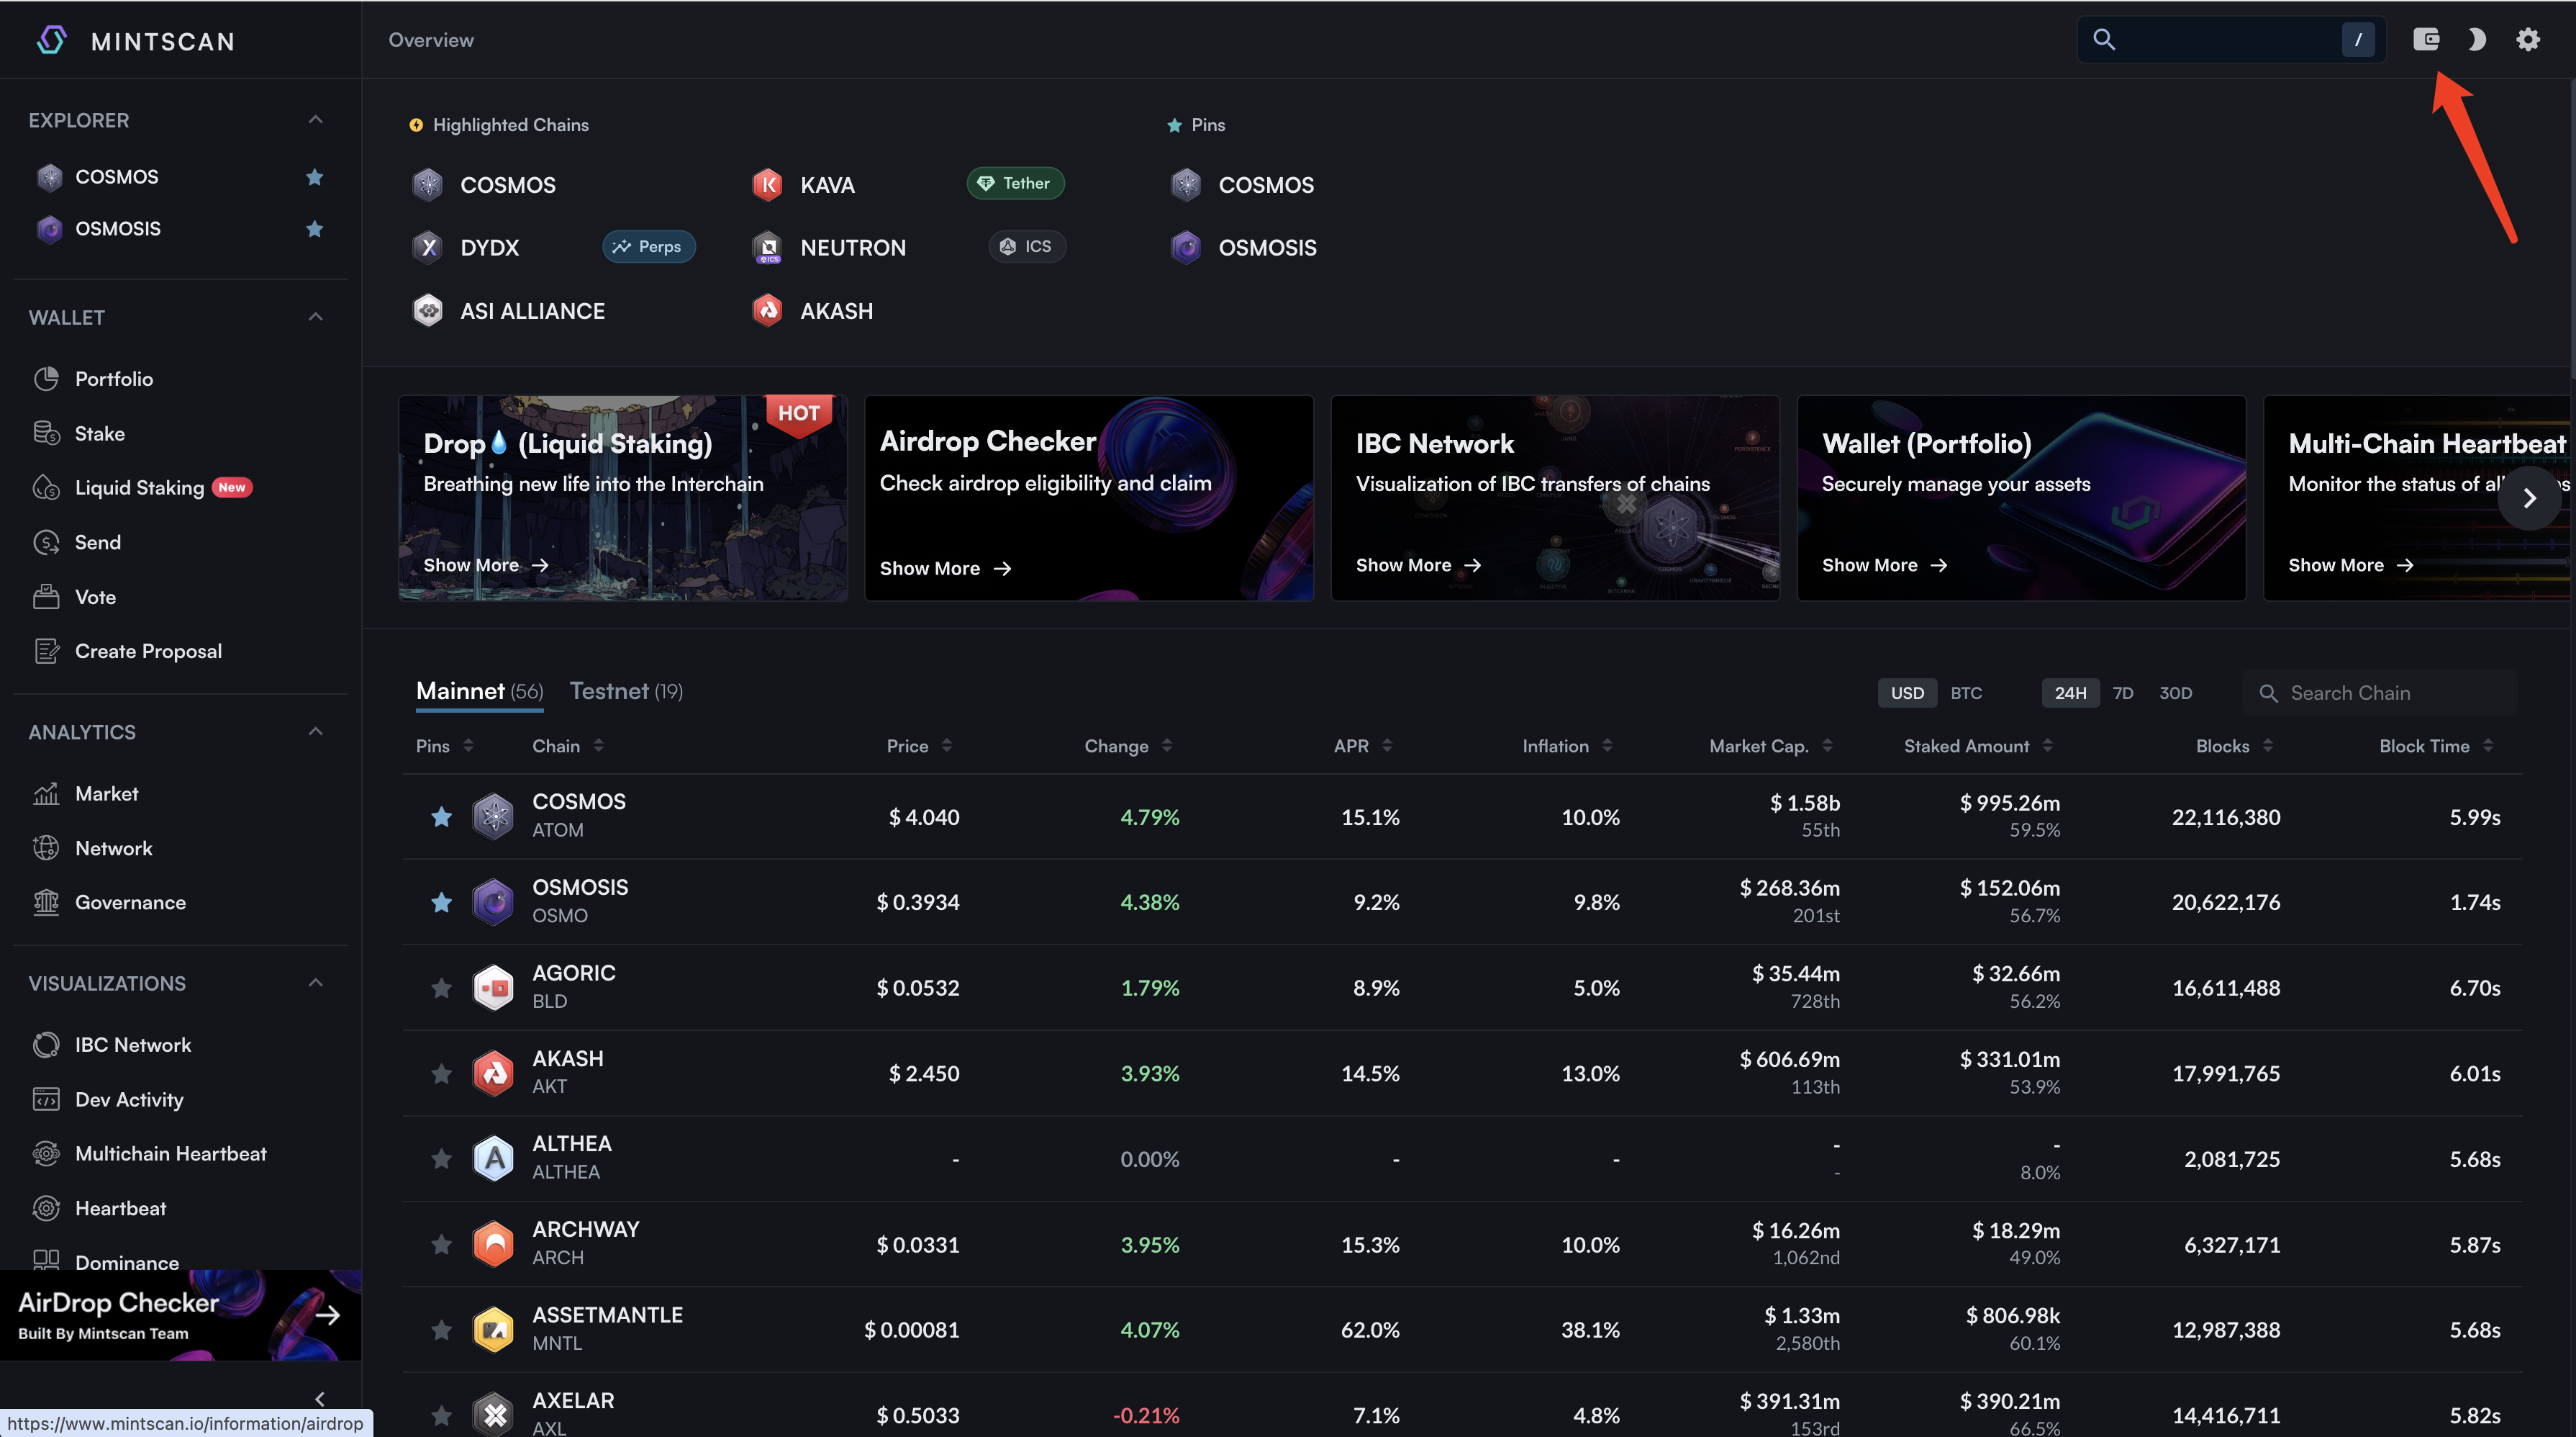
Task: Open Portfolio from the sidebar
Action: pos(113,379)
